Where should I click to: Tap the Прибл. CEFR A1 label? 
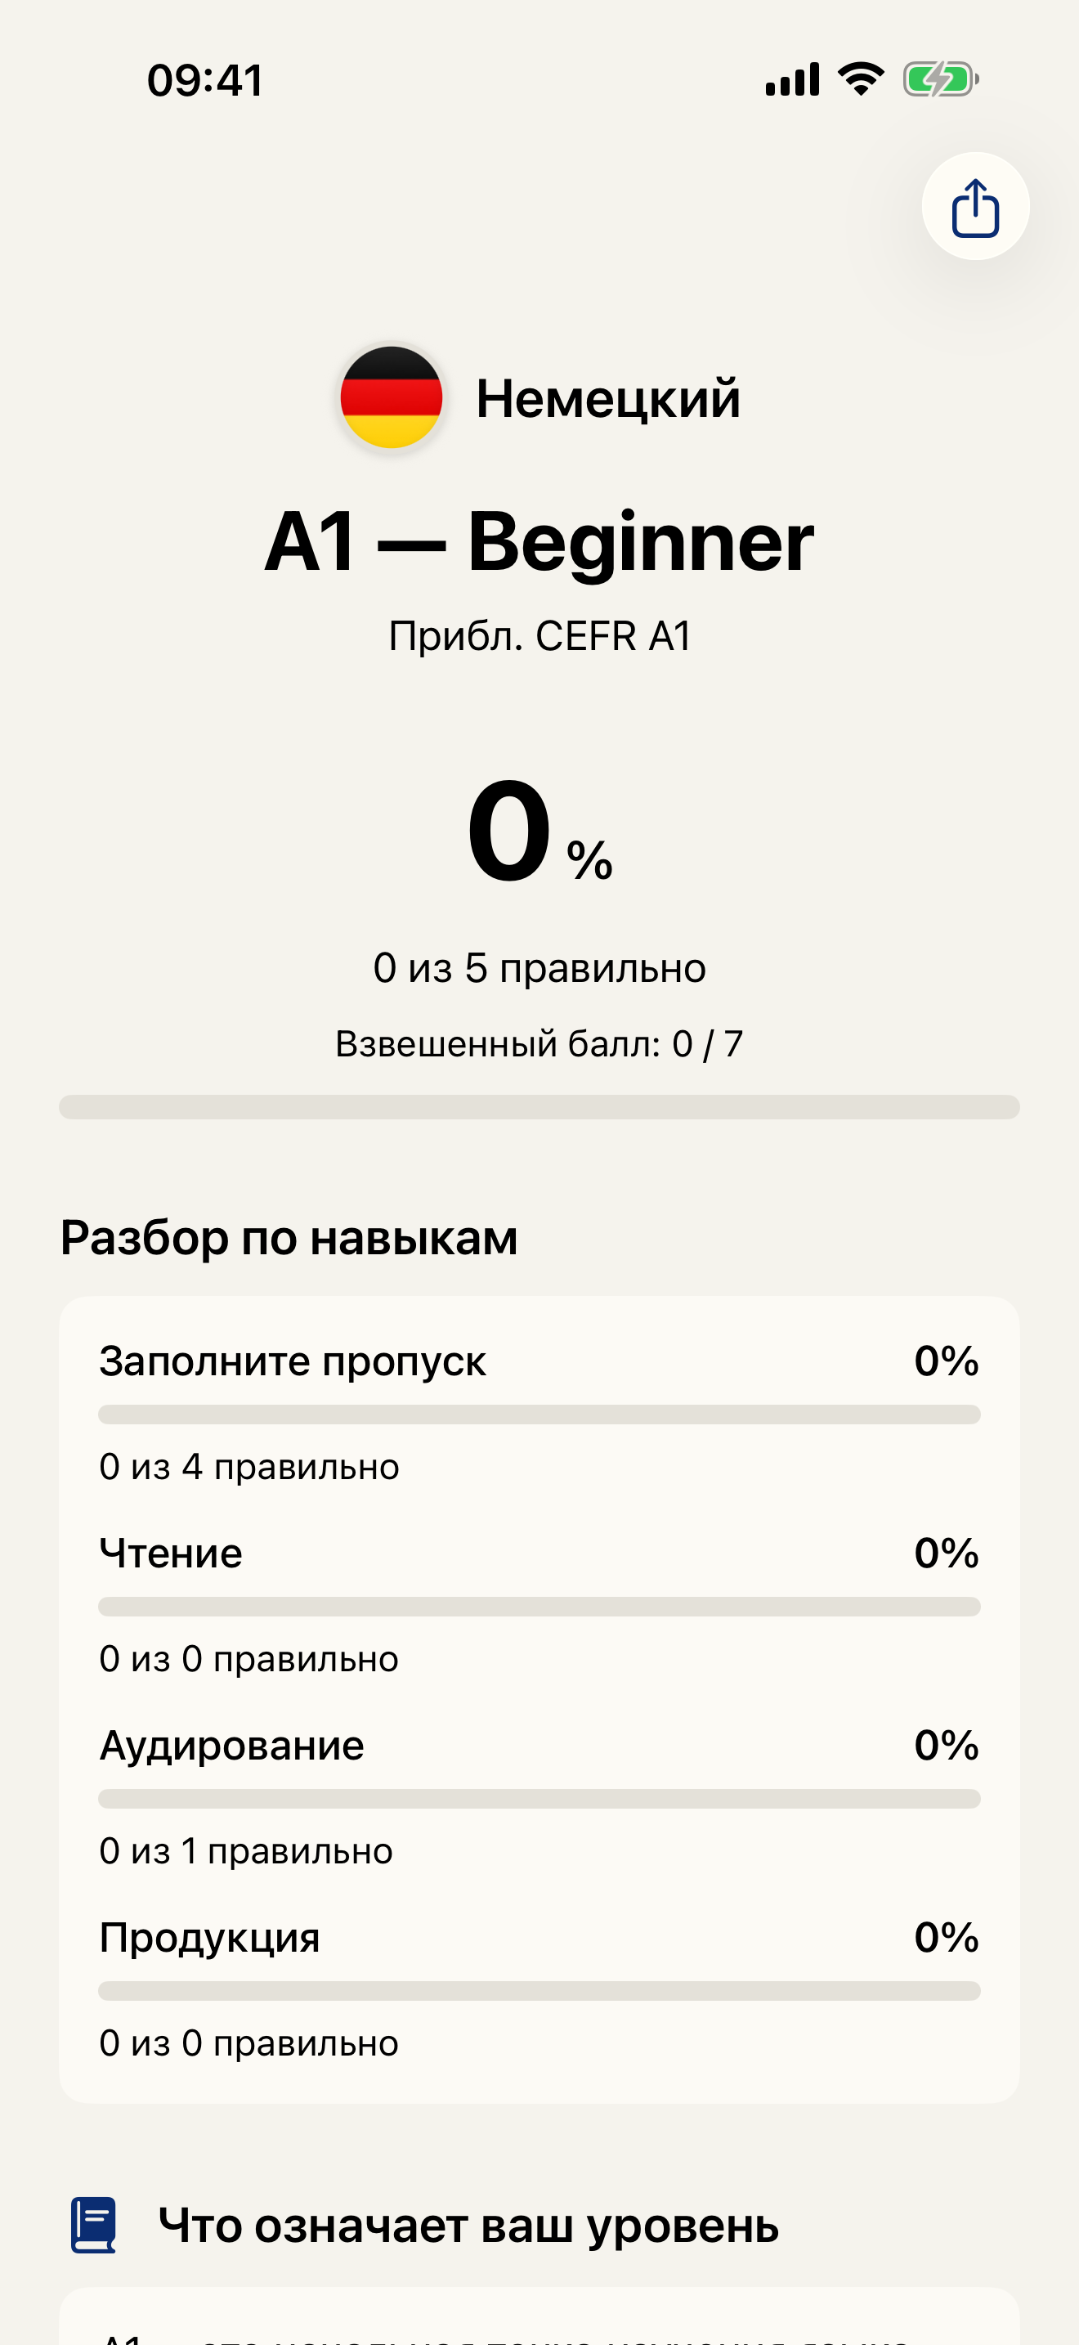click(x=539, y=634)
